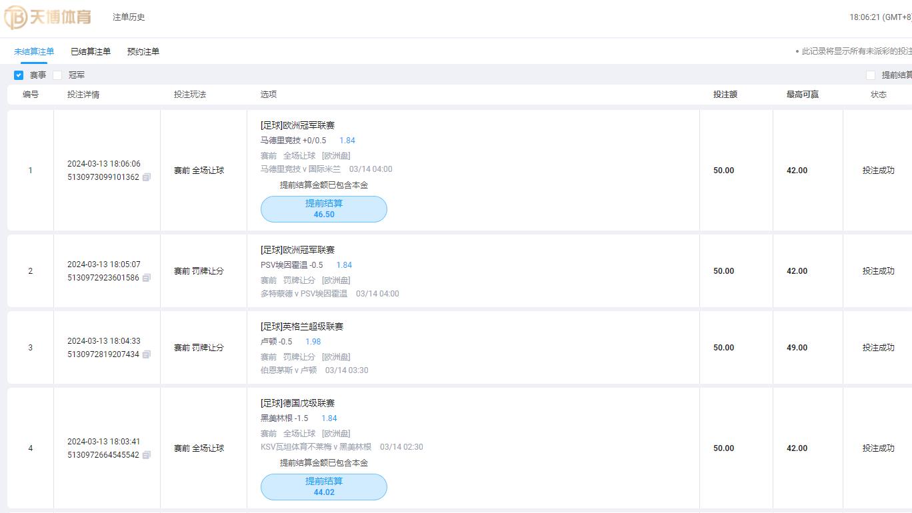The height and width of the screenshot is (513, 912).
Task: Copy bet number 5130972664545542
Action: pos(147,455)
